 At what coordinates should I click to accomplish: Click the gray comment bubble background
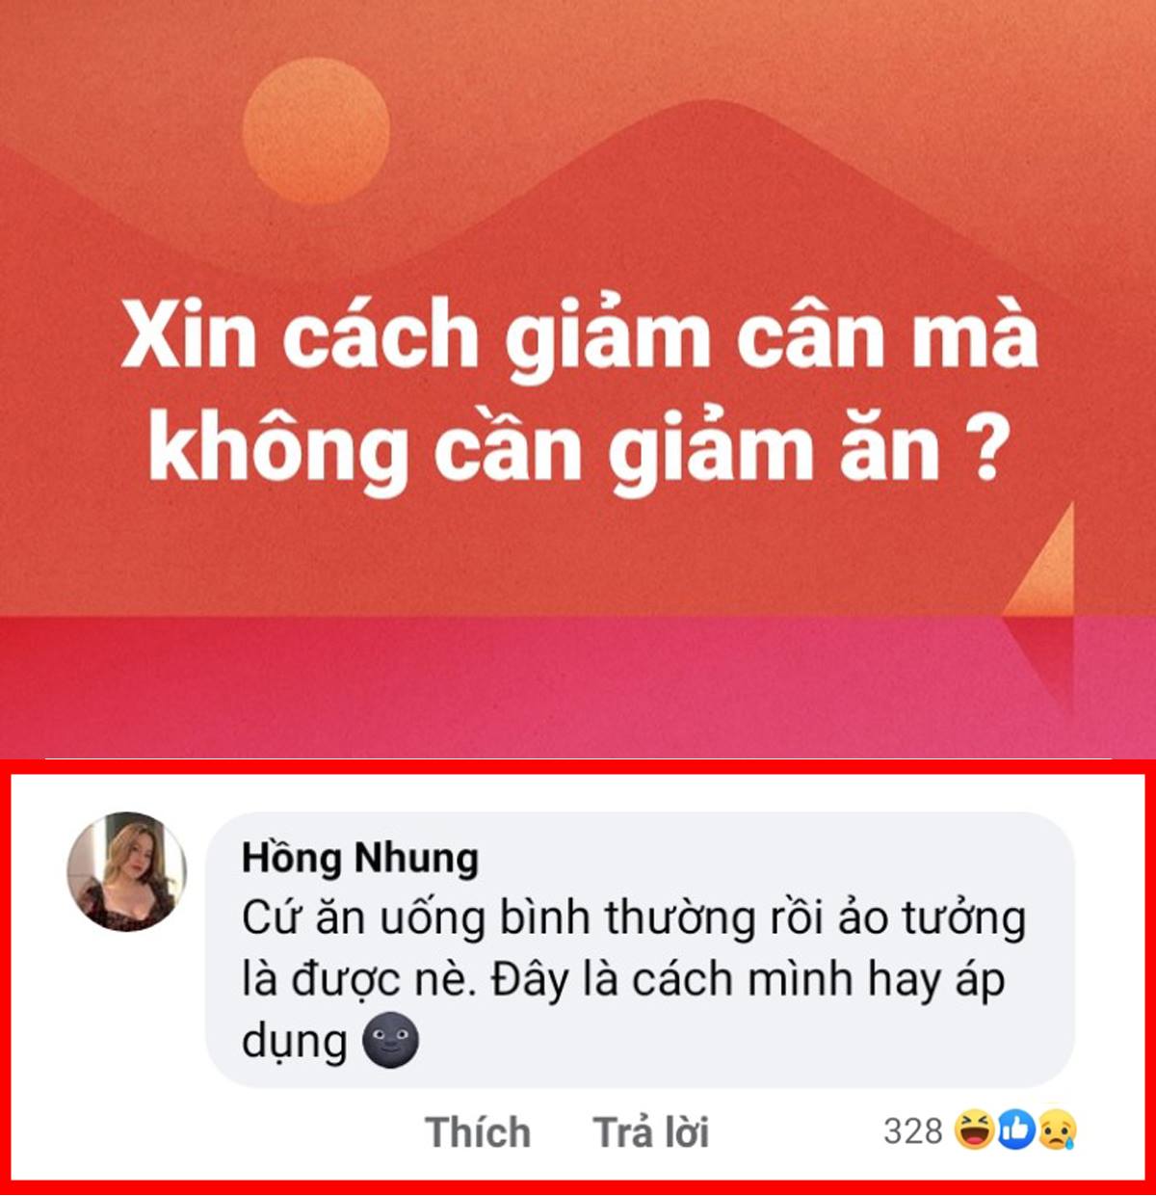[640, 949]
